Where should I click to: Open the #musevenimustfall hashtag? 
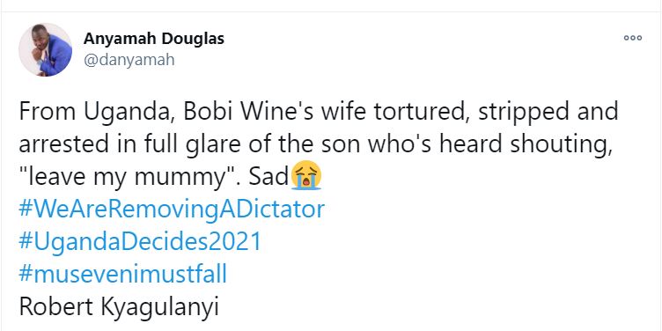123,275
